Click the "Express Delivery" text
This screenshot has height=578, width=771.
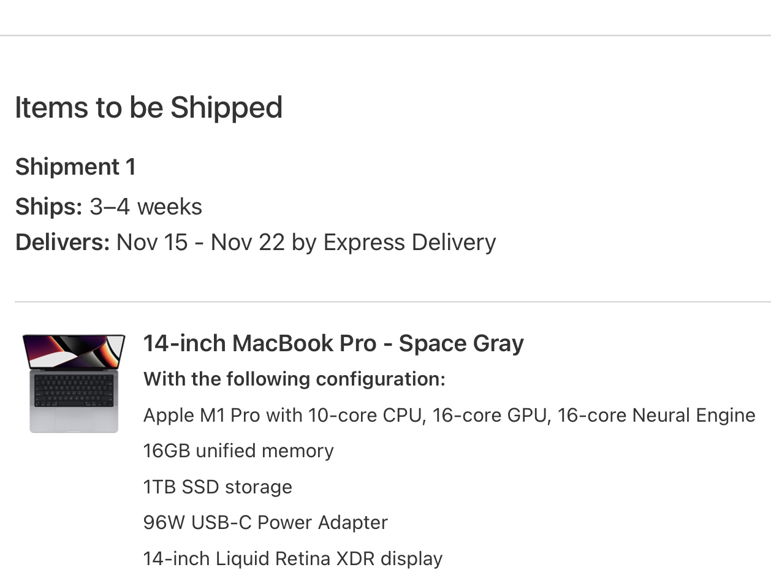pyautogui.click(x=409, y=243)
